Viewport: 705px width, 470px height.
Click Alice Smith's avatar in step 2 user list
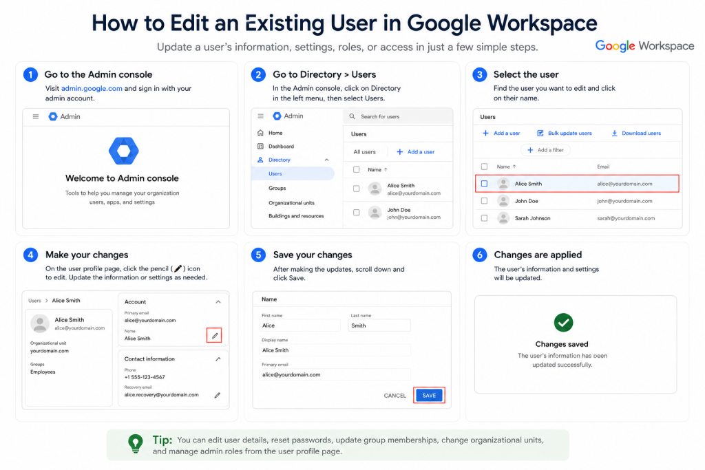tap(375, 189)
